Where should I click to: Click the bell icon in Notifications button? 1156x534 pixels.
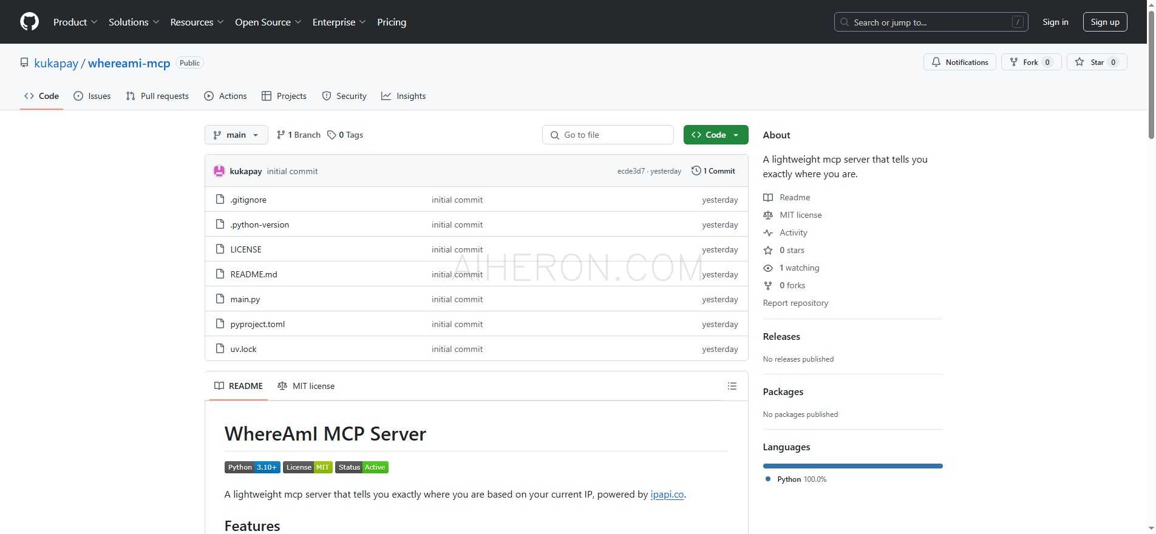coord(936,62)
